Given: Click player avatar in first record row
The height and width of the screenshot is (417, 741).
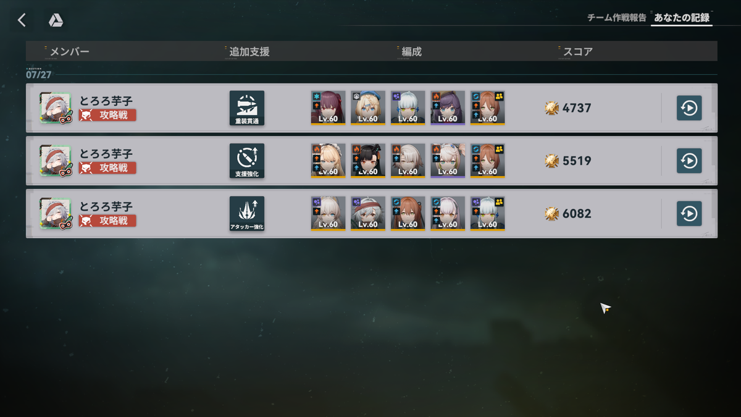Looking at the screenshot, I should [x=56, y=108].
